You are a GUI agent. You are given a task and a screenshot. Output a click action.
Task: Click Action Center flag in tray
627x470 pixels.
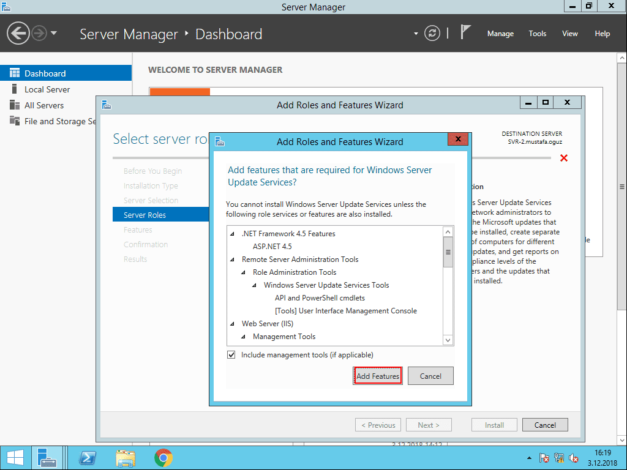point(544,458)
